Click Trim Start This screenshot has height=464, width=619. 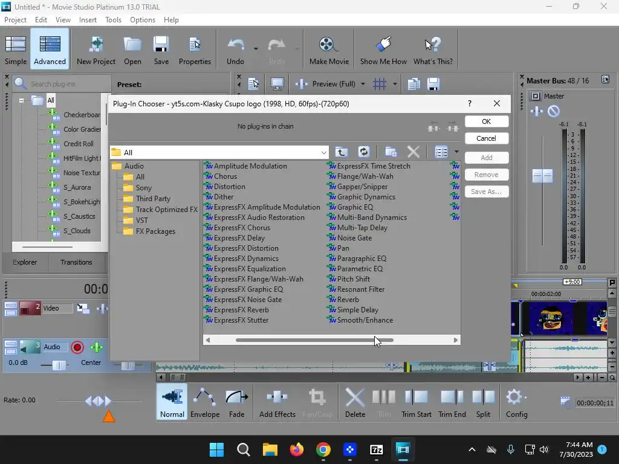[x=416, y=402]
